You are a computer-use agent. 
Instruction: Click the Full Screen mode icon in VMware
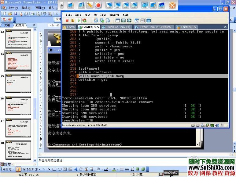point(124,20)
